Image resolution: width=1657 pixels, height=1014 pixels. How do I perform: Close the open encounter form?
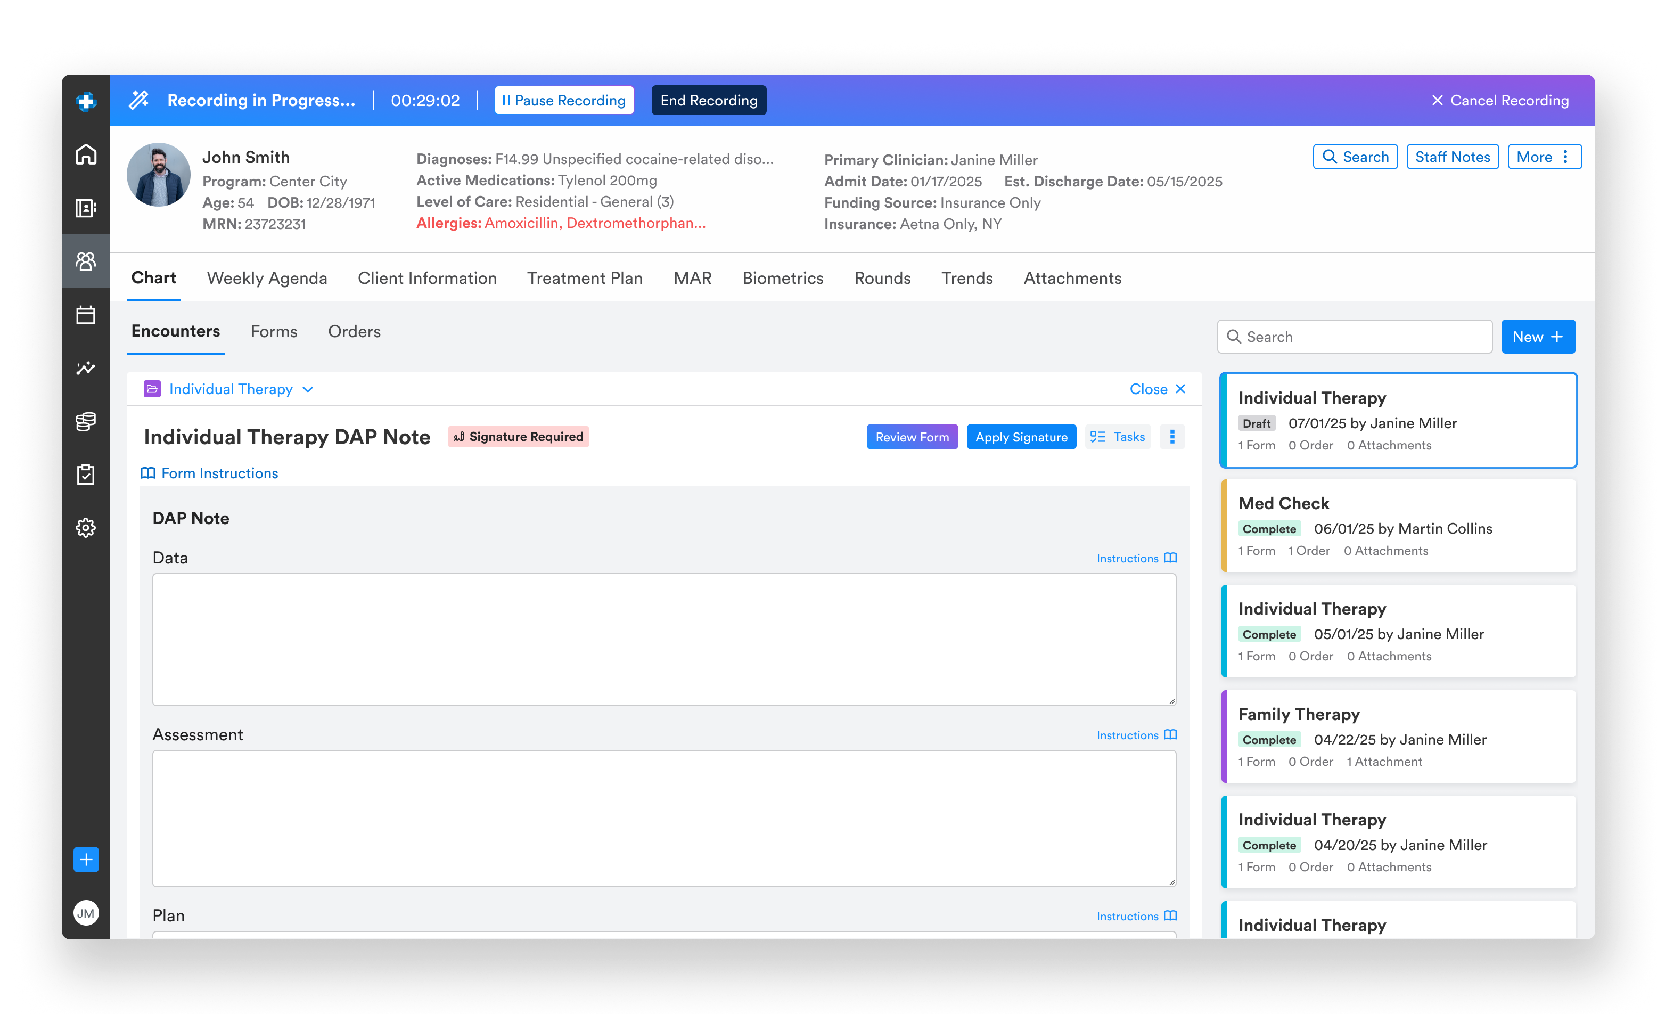(x=1156, y=389)
